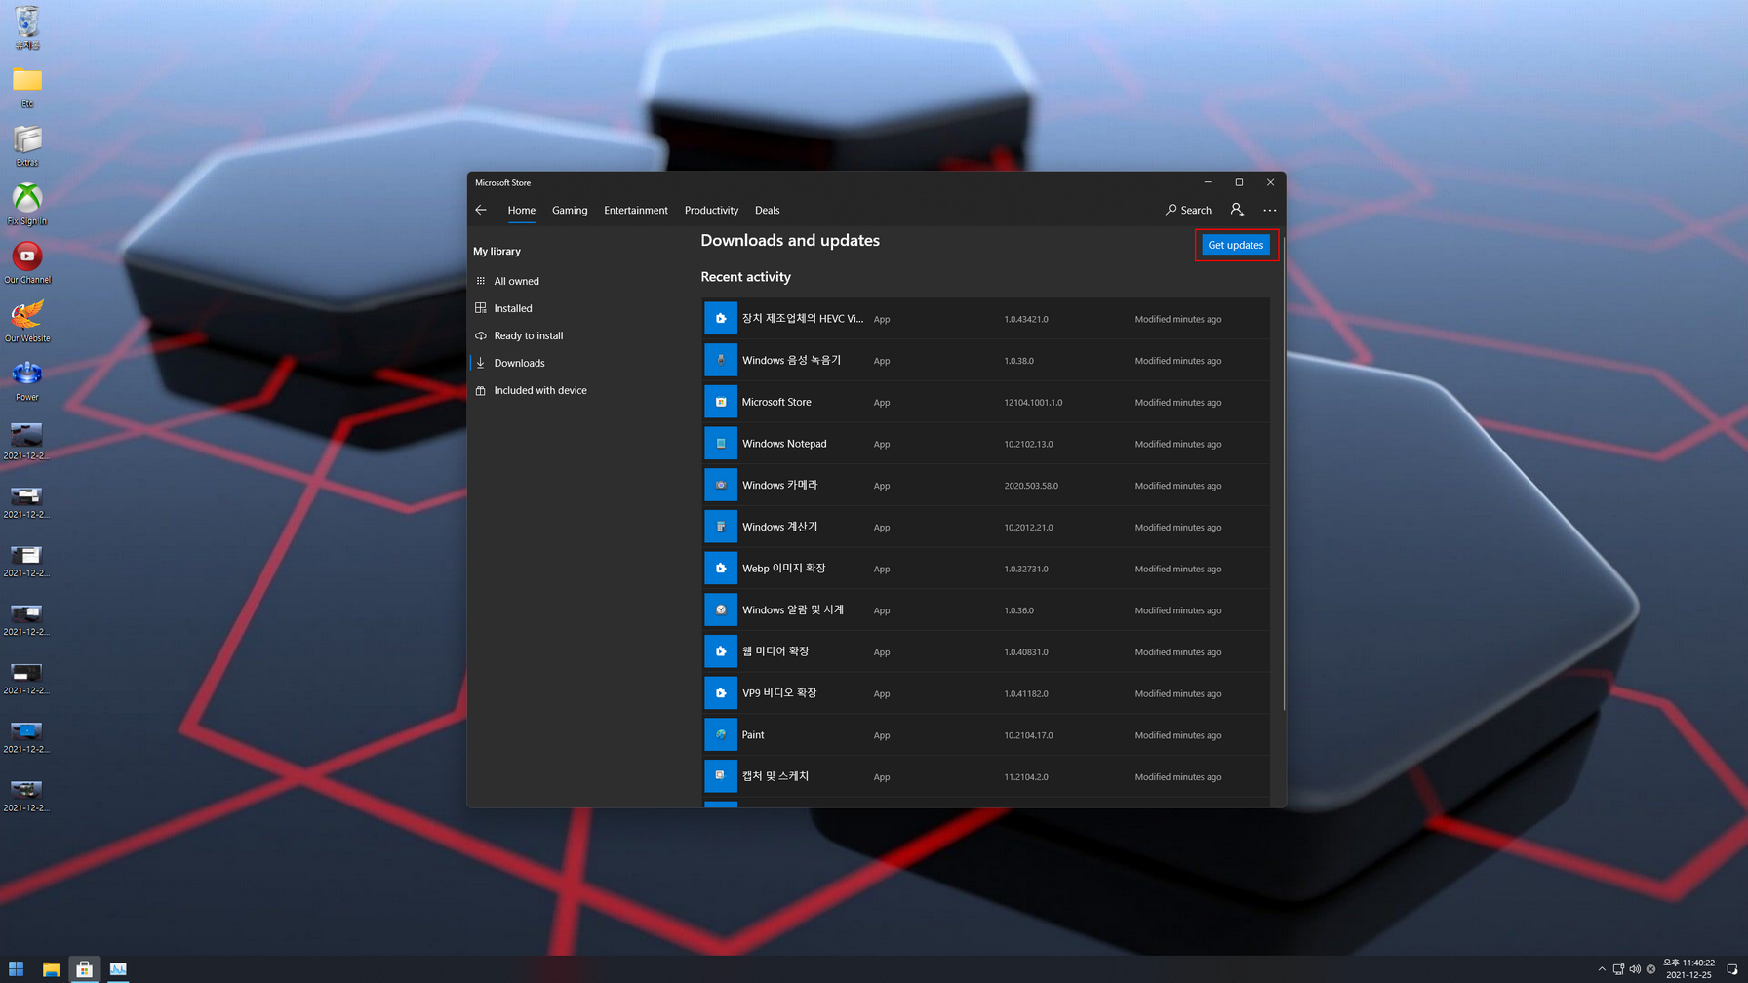The width and height of the screenshot is (1748, 983).
Task: Go to the Deals tab
Action: [x=767, y=210]
